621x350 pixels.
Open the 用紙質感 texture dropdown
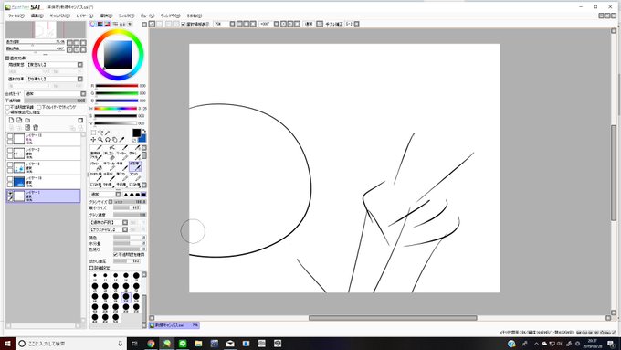[x=80, y=65]
